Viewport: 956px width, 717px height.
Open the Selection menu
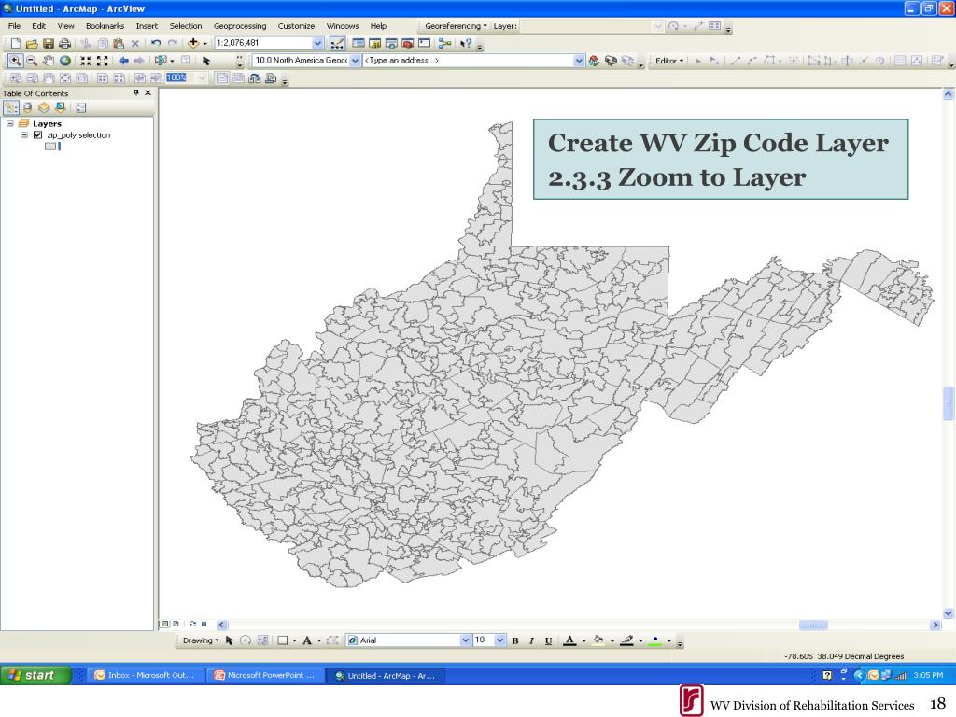pyautogui.click(x=186, y=26)
